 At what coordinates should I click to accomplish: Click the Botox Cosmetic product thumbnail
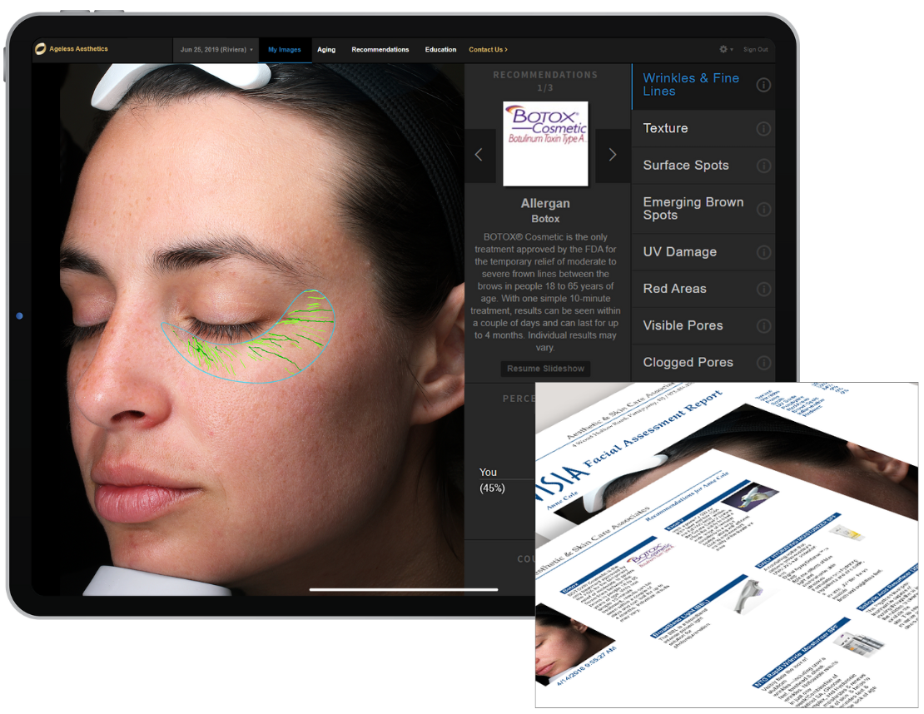(545, 143)
